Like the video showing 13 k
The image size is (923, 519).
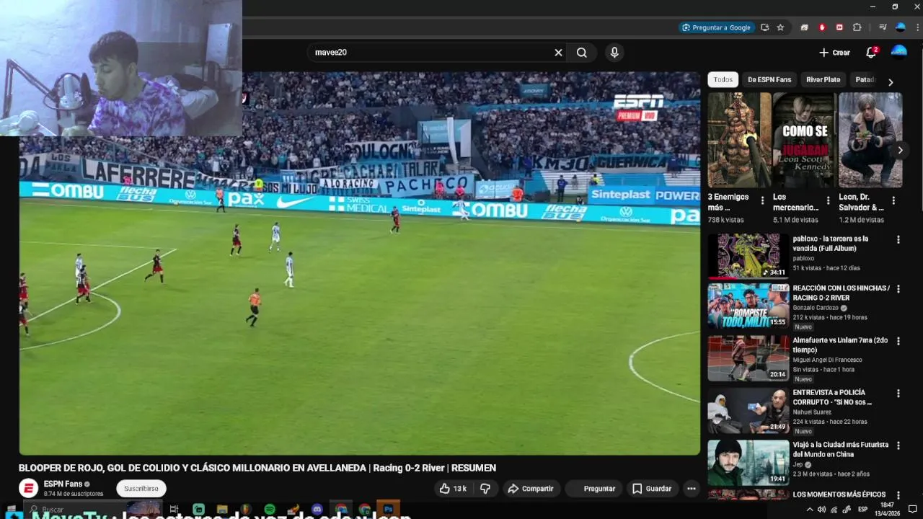click(x=453, y=489)
